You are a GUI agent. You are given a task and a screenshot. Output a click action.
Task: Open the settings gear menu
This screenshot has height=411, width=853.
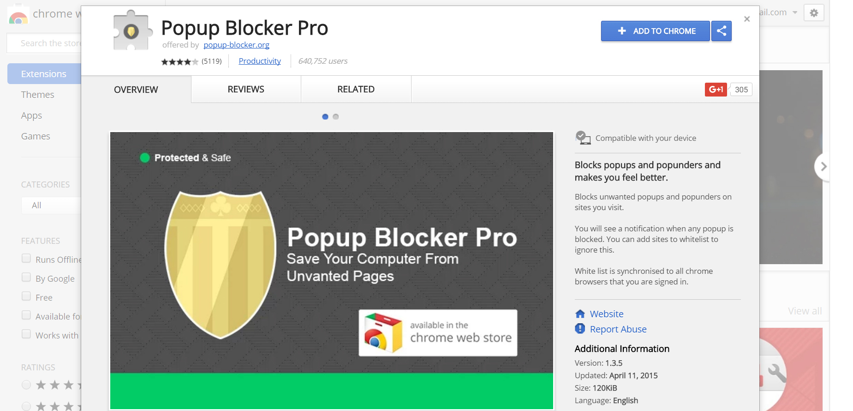814,13
